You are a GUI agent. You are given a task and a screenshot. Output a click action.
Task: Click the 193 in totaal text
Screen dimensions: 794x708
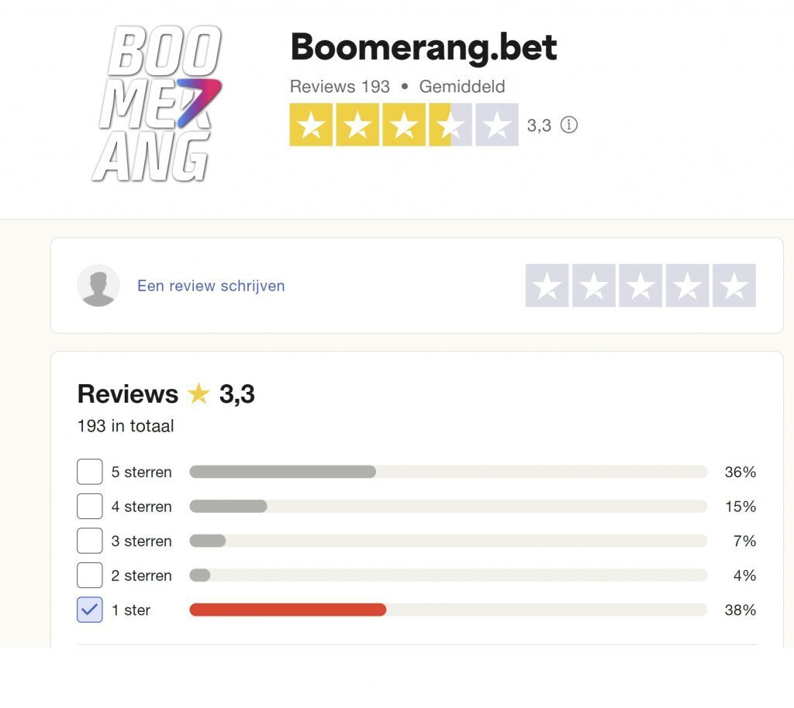click(x=124, y=426)
